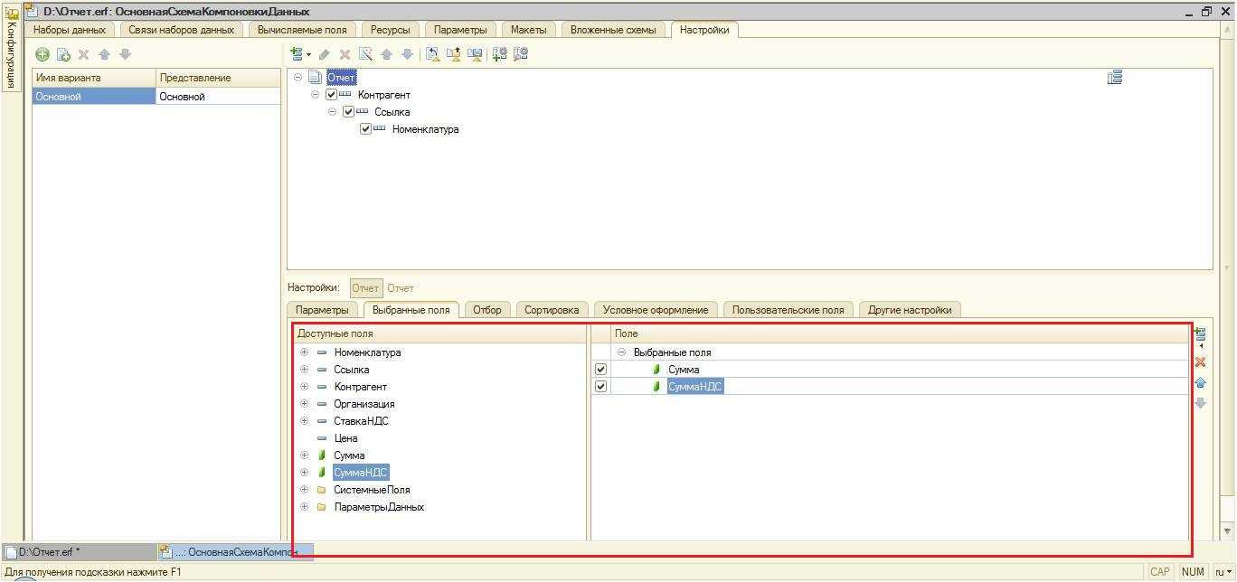This screenshot has height=582, width=1237.
Task: Expand the Номенклатура available field
Action: tap(305, 352)
